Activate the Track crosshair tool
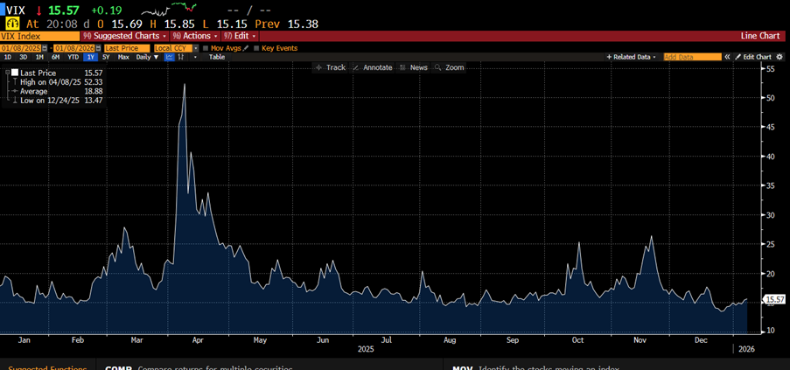The width and height of the screenshot is (790, 370). coord(330,67)
